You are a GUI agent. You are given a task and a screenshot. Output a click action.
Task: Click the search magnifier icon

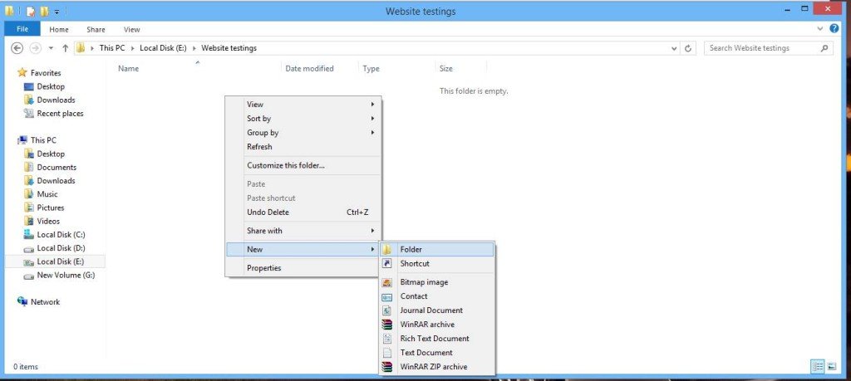coord(824,48)
